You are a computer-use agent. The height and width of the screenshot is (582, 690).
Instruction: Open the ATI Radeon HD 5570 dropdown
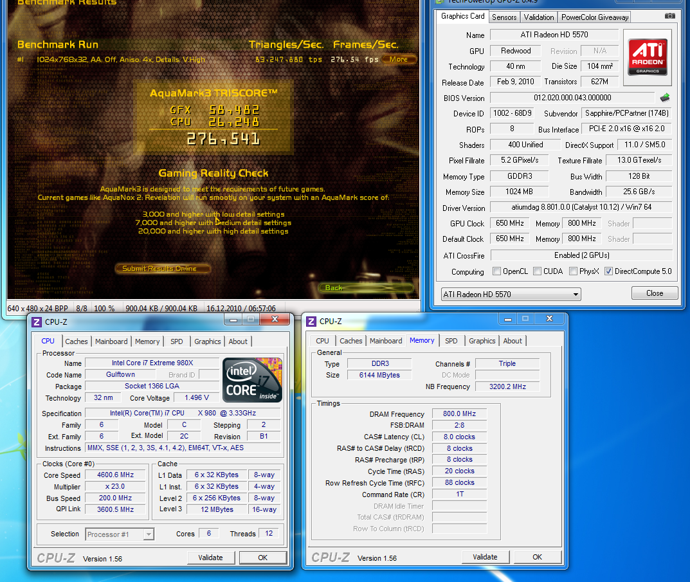pos(511,294)
